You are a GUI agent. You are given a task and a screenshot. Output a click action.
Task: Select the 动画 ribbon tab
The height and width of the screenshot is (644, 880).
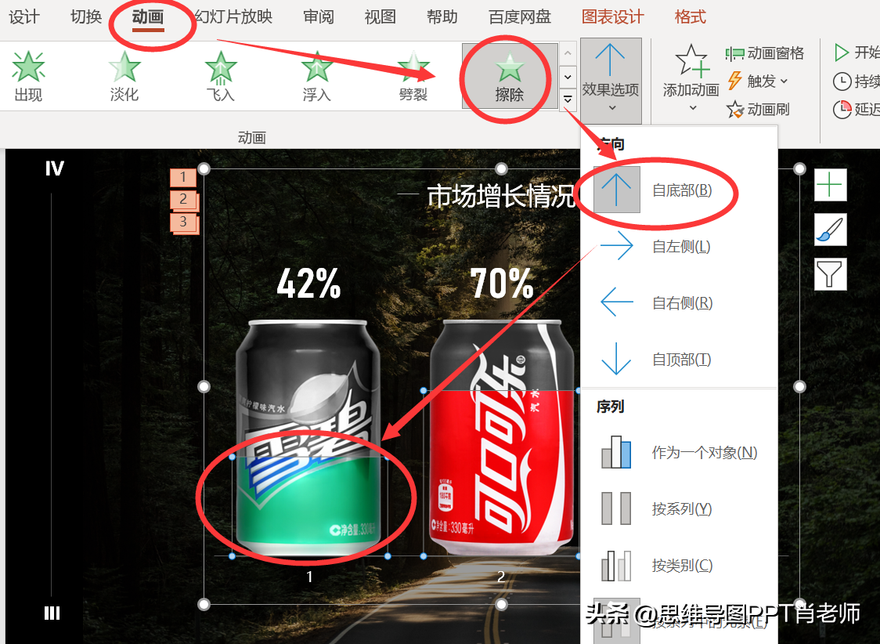(x=148, y=16)
